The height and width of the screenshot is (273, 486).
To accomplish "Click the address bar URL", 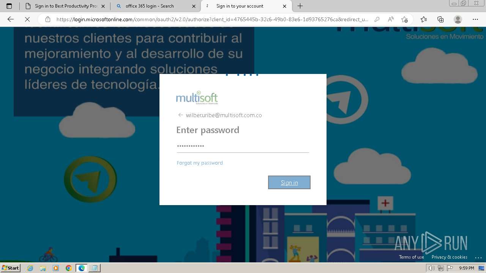I will click(212, 19).
